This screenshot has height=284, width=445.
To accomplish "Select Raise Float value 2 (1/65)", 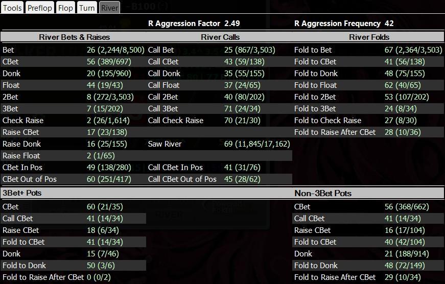I will 101,156.
